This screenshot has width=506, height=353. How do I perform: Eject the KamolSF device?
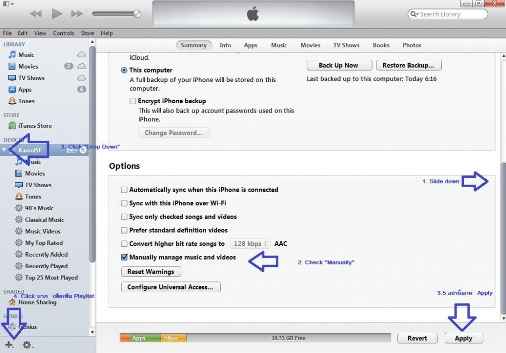tap(83, 150)
